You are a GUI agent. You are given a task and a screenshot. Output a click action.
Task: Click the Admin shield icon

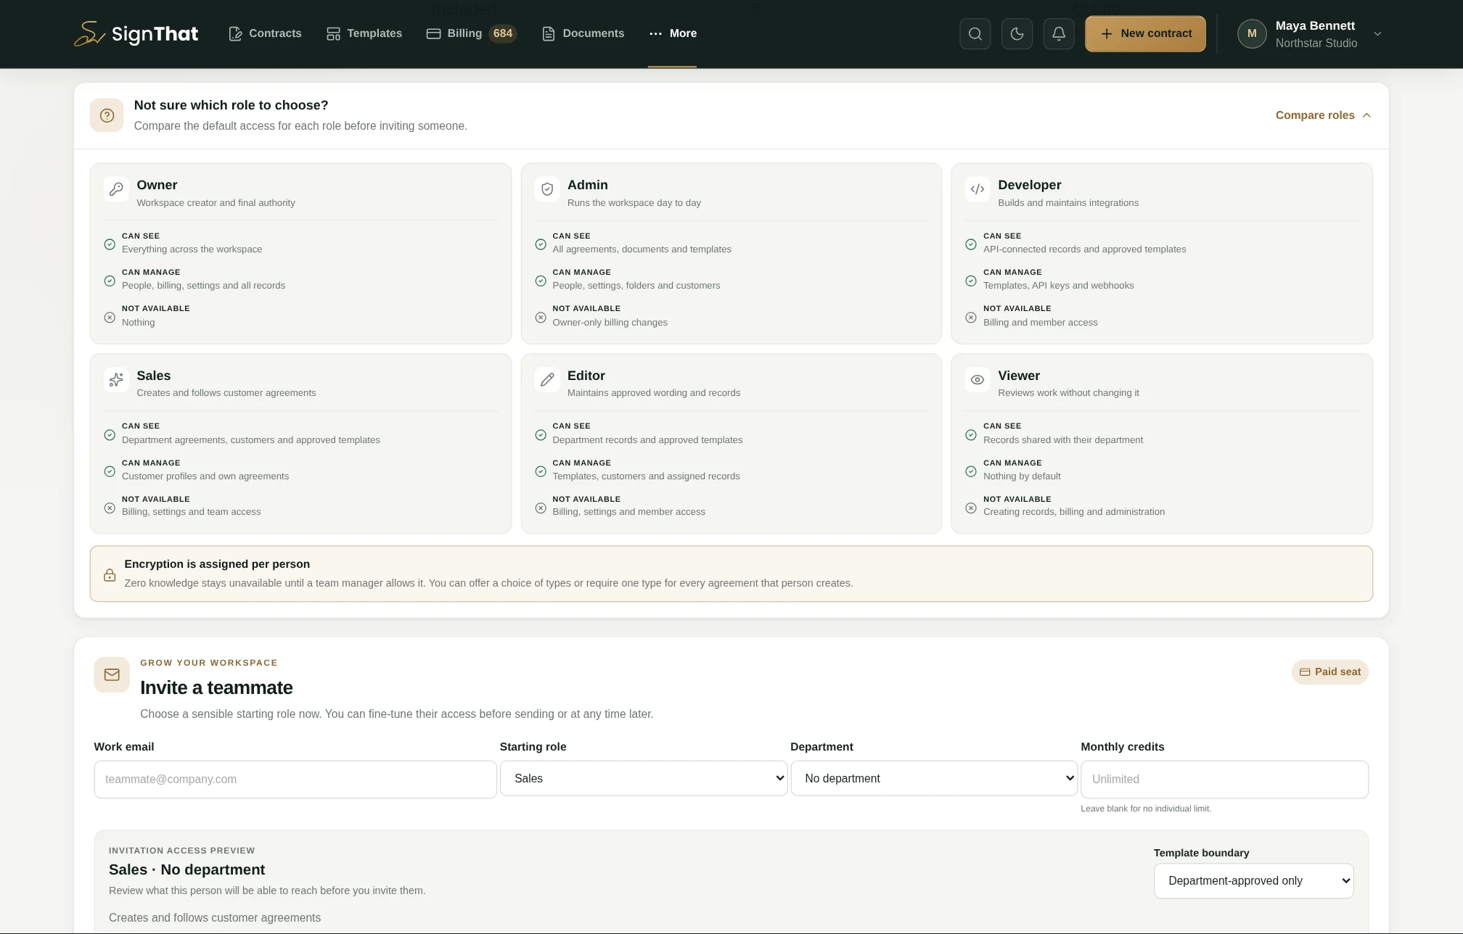(547, 189)
